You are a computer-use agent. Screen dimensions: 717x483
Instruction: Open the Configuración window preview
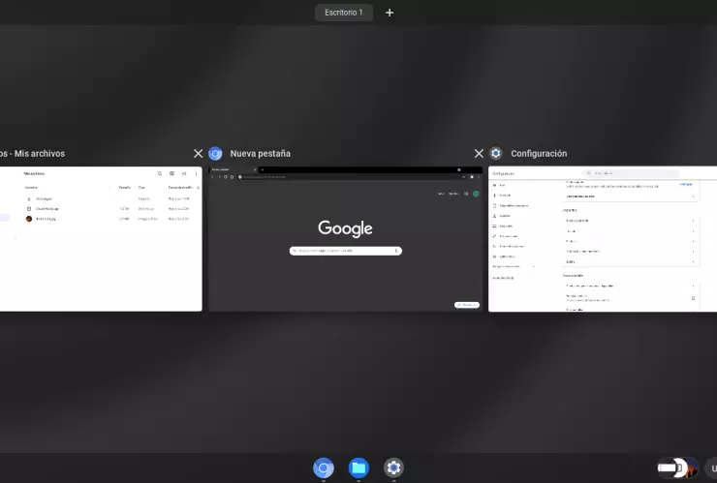click(603, 239)
